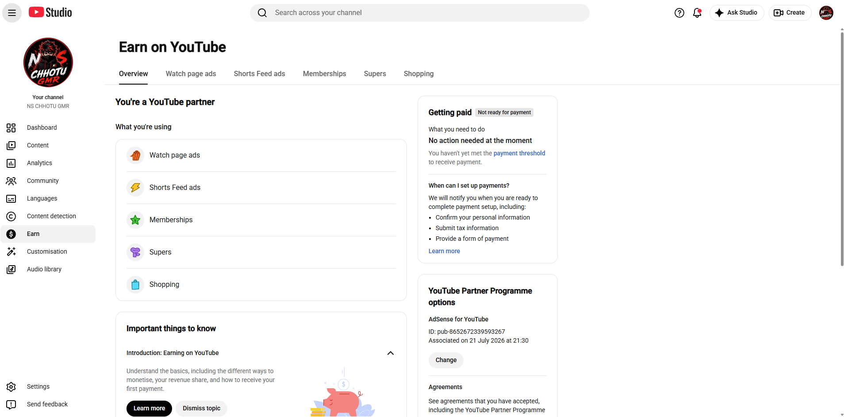Image resolution: width=844 pixels, height=417 pixels.
Task: Click the Watch page ads row icon
Action: 135,155
